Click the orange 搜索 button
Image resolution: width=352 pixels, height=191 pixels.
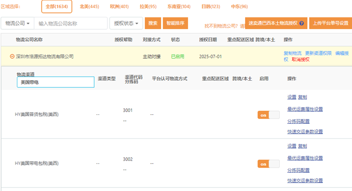153,23
